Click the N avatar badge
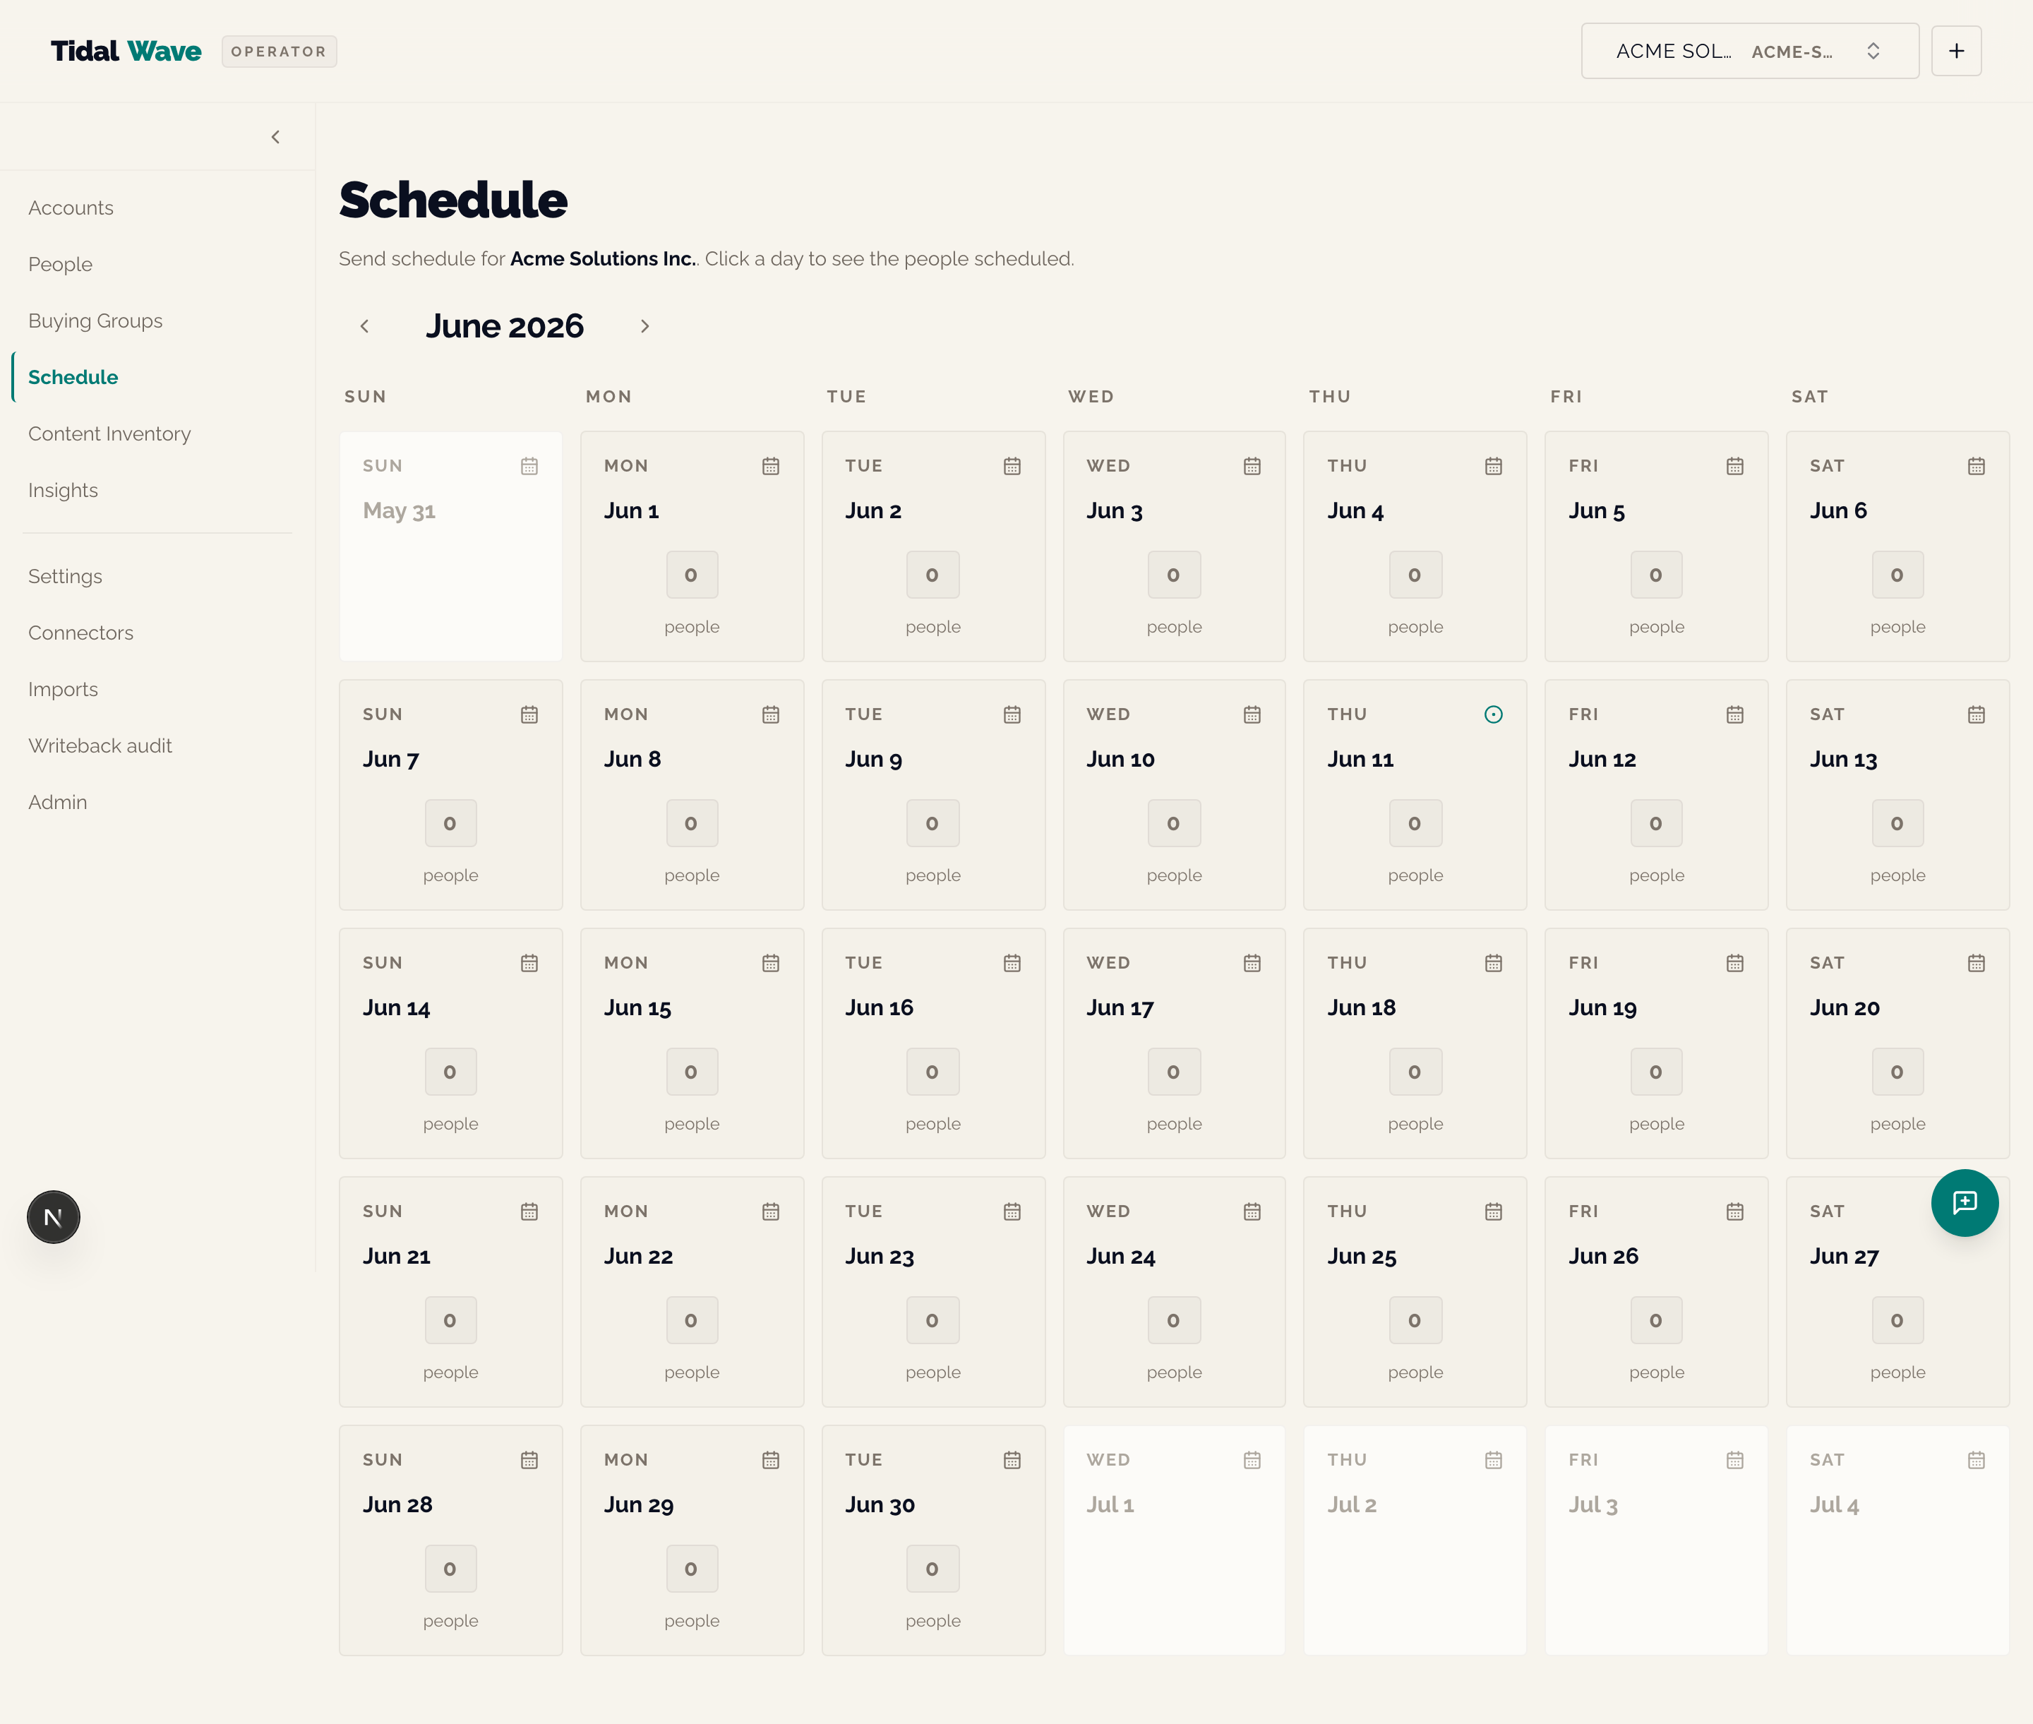 (54, 1217)
